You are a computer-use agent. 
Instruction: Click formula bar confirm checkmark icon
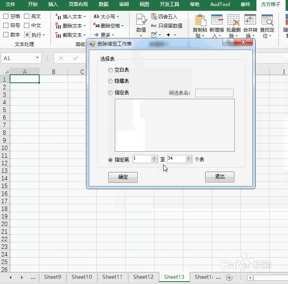click(x=76, y=58)
